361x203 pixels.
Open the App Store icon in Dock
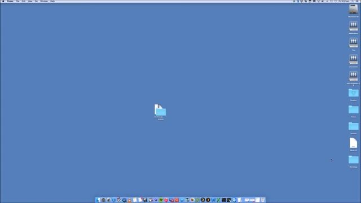click(182, 200)
